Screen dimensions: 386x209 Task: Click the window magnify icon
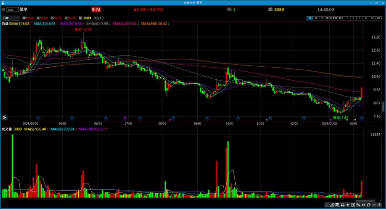point(337,205)
